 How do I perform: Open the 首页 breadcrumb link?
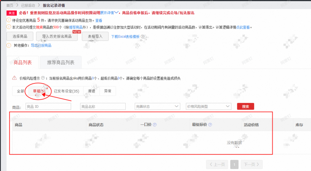coord(10,5)
